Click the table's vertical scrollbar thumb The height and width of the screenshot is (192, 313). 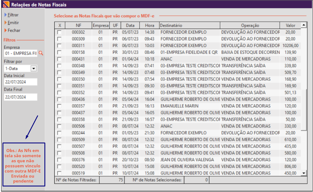pos(304,110)
